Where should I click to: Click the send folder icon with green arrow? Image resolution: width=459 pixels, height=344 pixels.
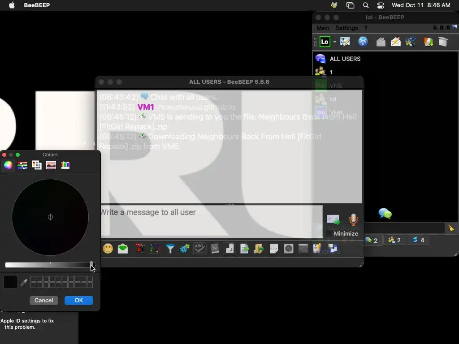(x=259, y=249)
